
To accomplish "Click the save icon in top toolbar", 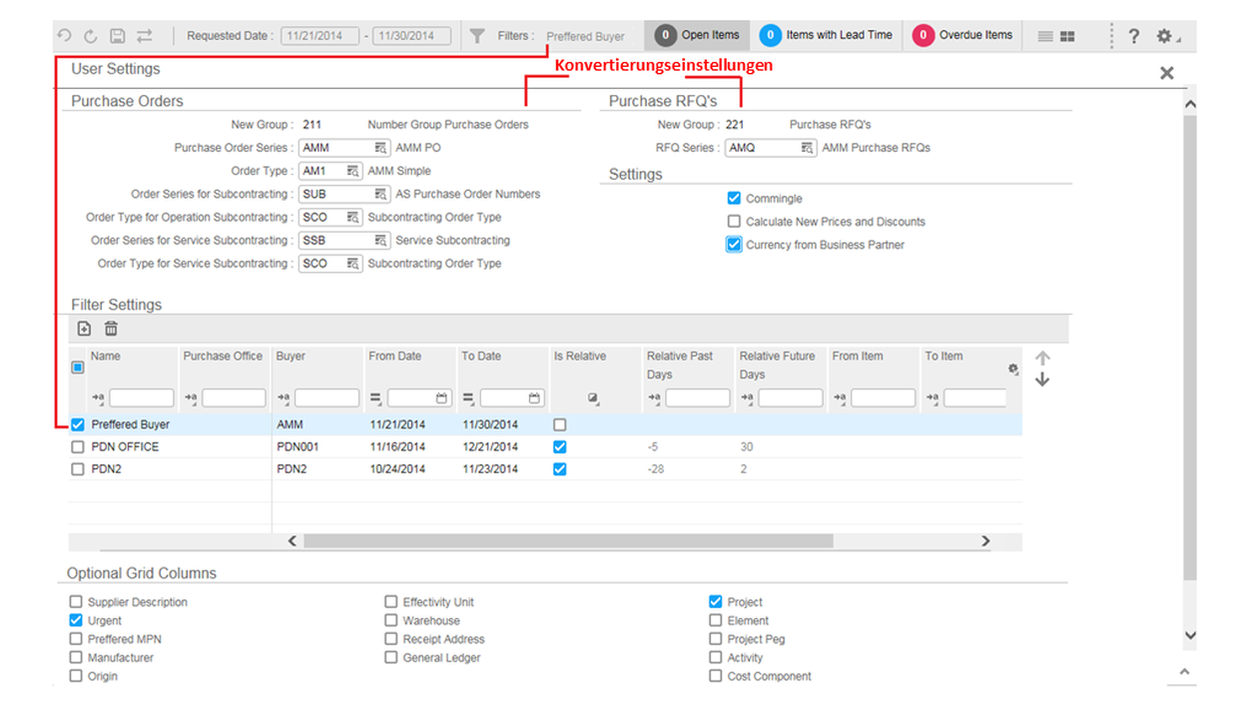I will tap(117, 36).
